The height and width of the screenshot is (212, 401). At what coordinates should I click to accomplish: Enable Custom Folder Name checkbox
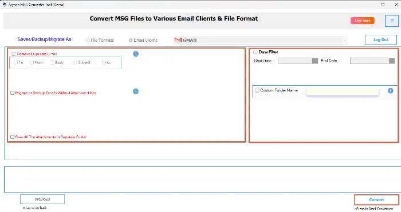pos(257,90)
